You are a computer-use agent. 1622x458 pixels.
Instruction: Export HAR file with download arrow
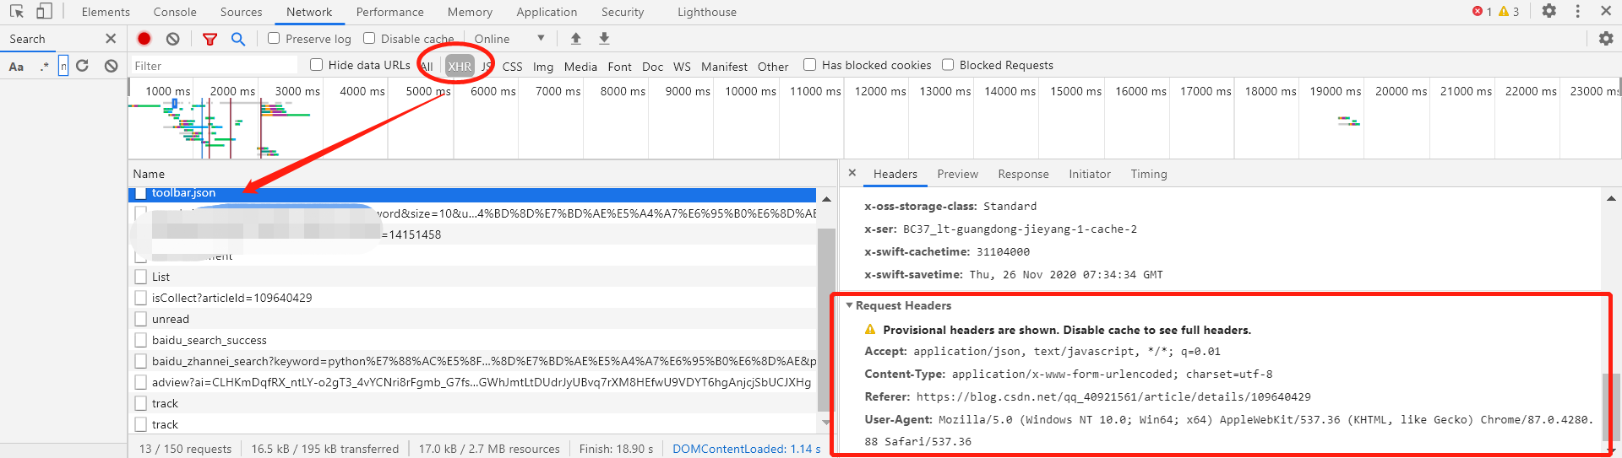604,39
